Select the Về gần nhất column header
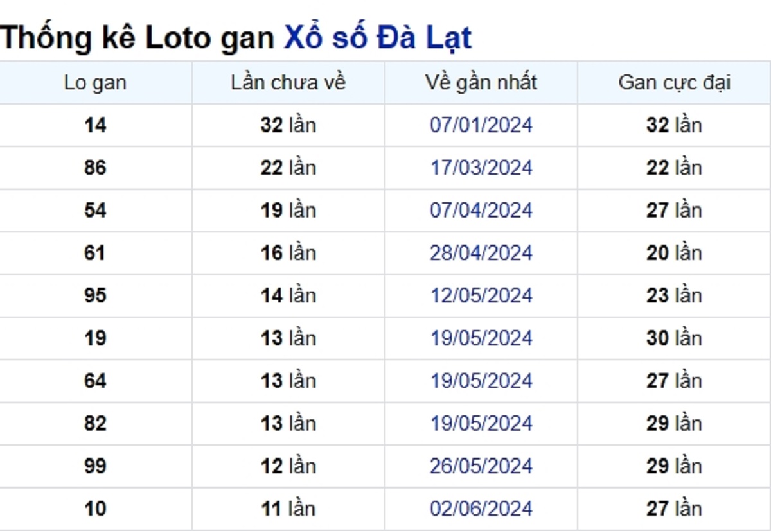 [x=481, y=83]
